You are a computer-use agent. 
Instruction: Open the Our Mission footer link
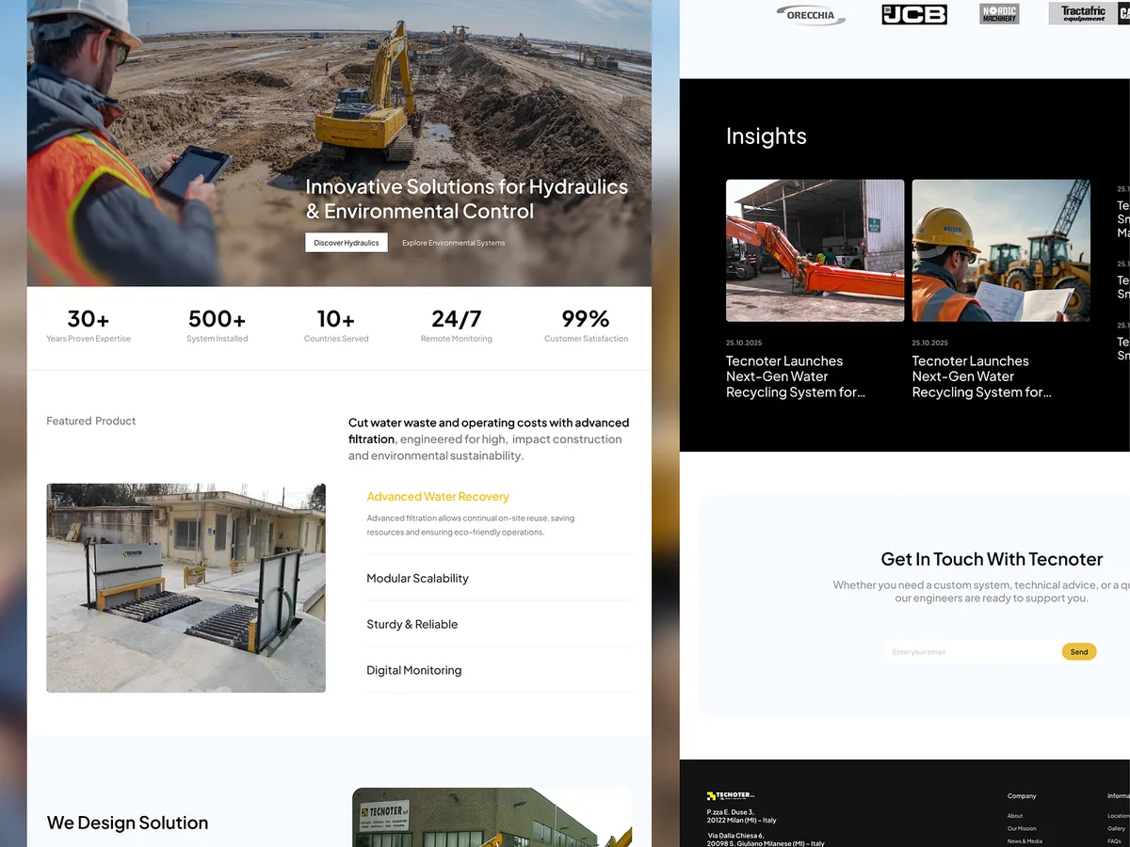1022,829
